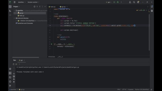Screen dimensions: 162x91
Task: Switch to the gui.py editor tab
Action: coord(63,7)
